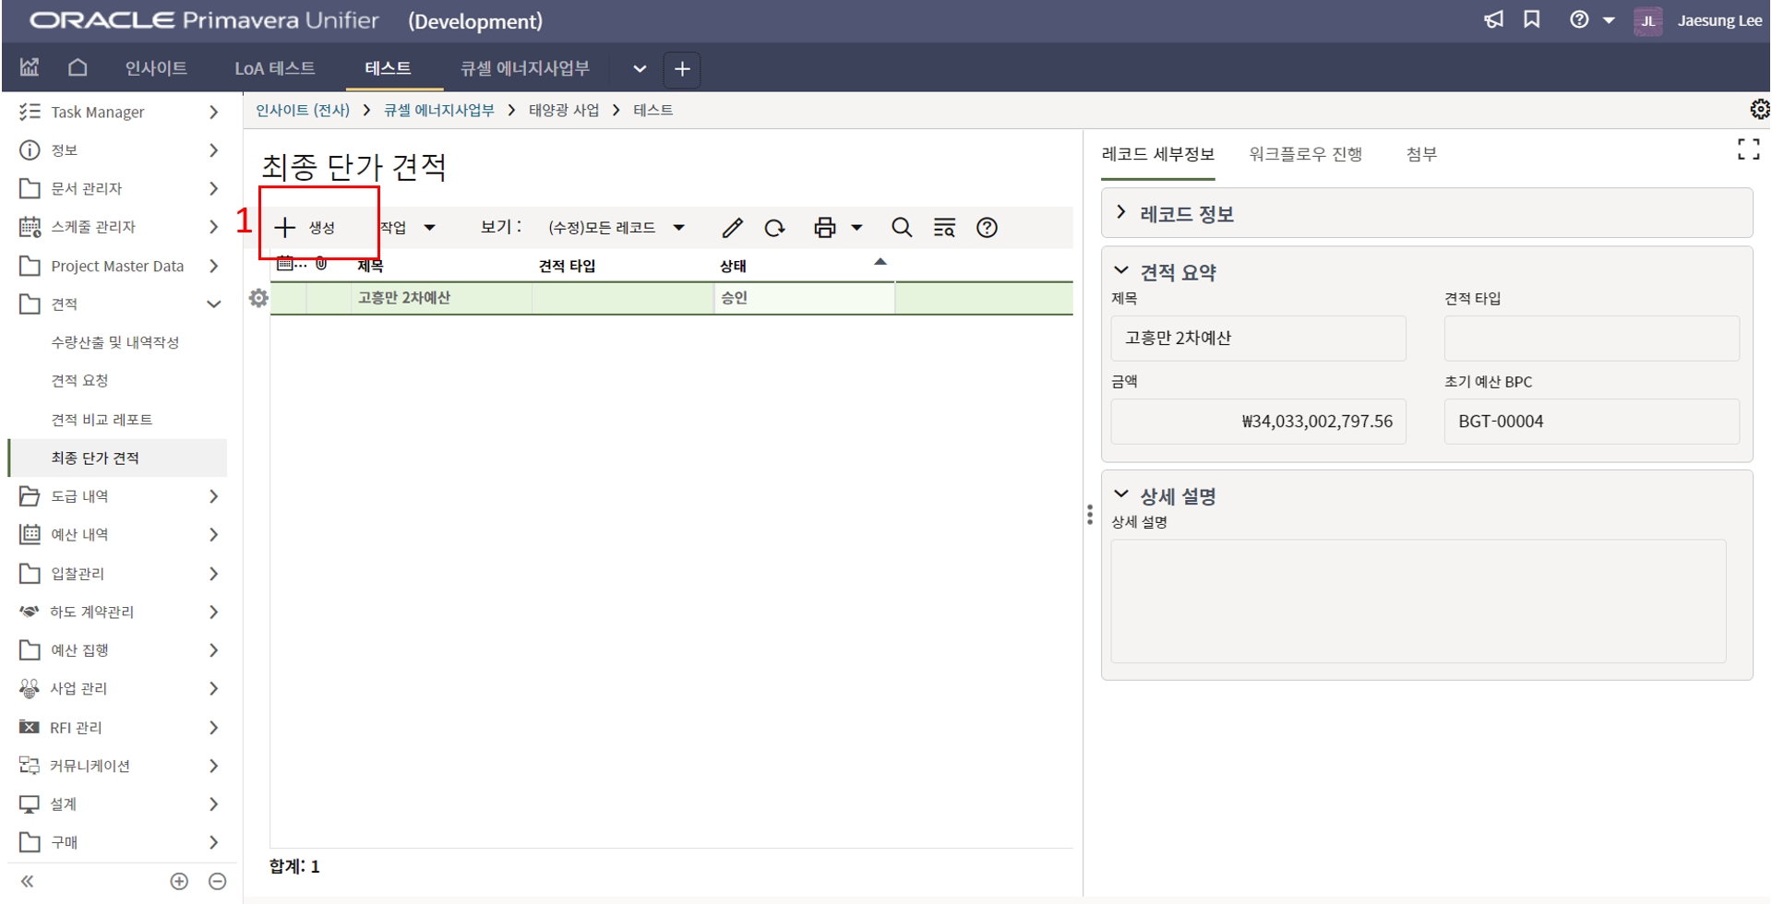Viewport: 1772px width, 904px height.
Task: Collapse the left navigation sidebar
Action: point(28,882)
